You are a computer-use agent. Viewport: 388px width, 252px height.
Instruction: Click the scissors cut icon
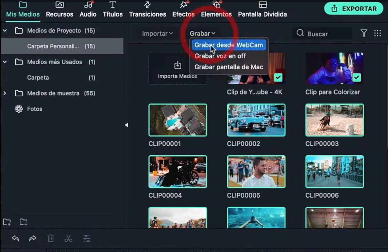pyautogui.click(x=69, y=238)
